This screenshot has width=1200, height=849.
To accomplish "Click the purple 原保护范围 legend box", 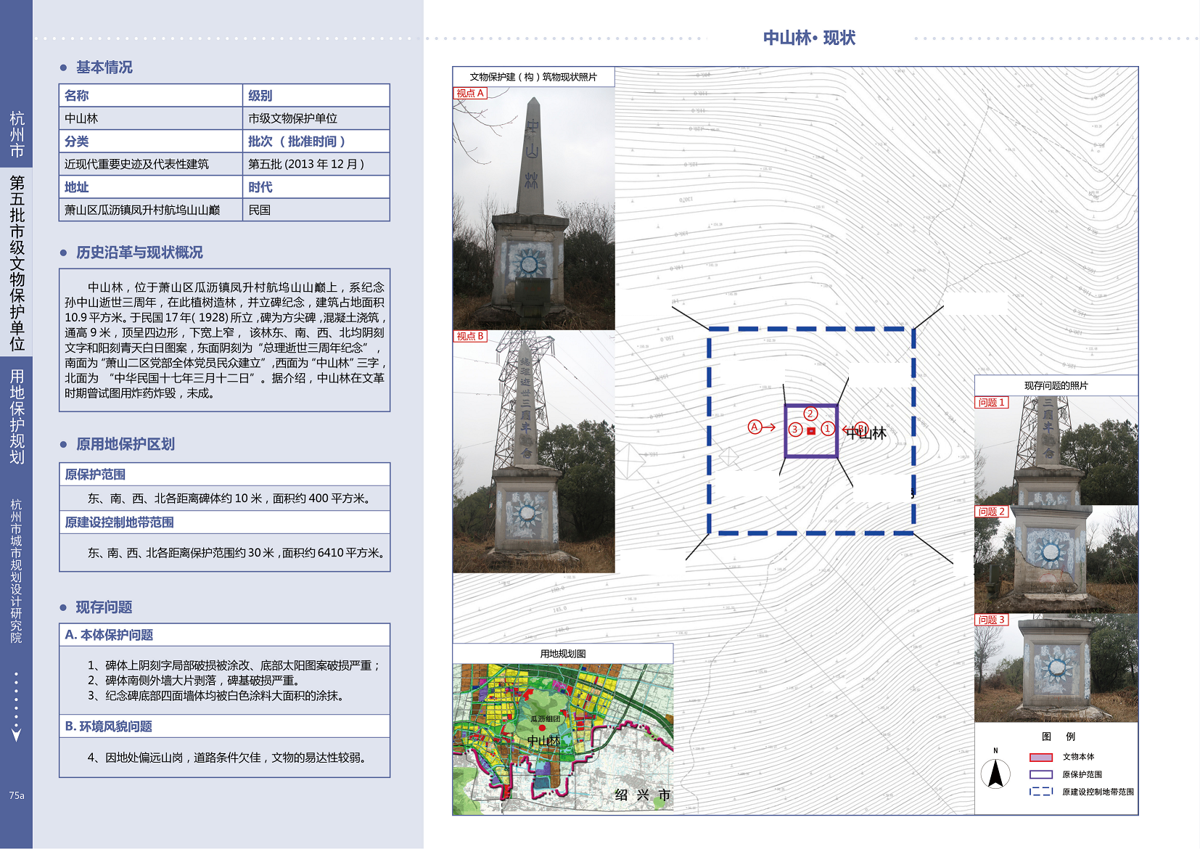I will [1040, 774].
